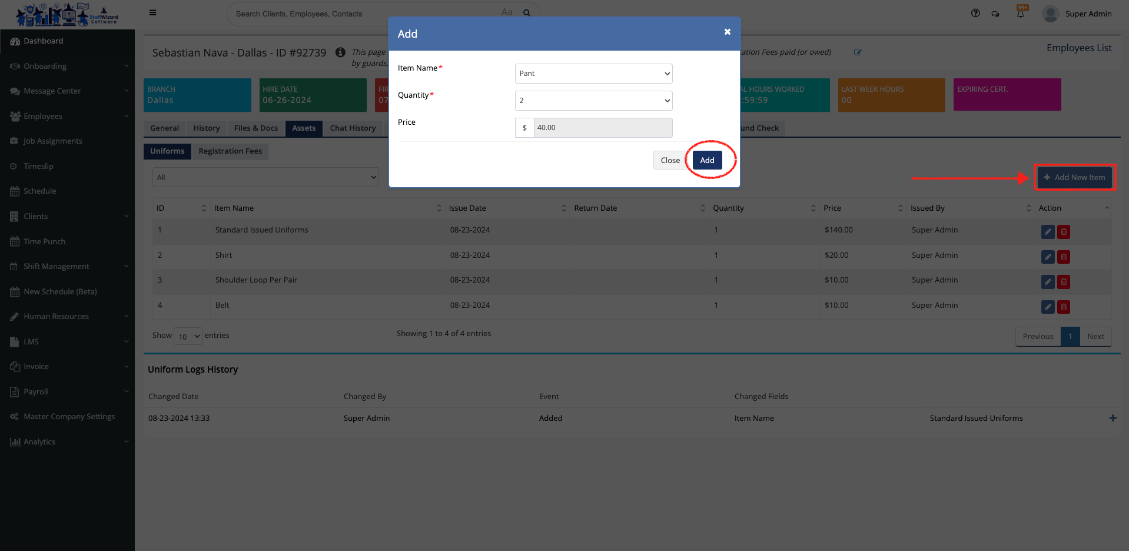
Task: Open the Item Name dropdown showing Pant
Action: point(593,74)
